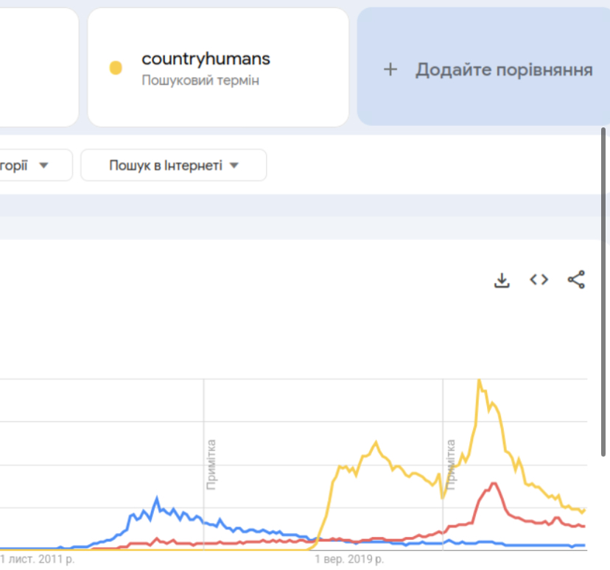Click the partially visible left term card
The height and width of the screenshot is (570, 610).
coord(39,67)
